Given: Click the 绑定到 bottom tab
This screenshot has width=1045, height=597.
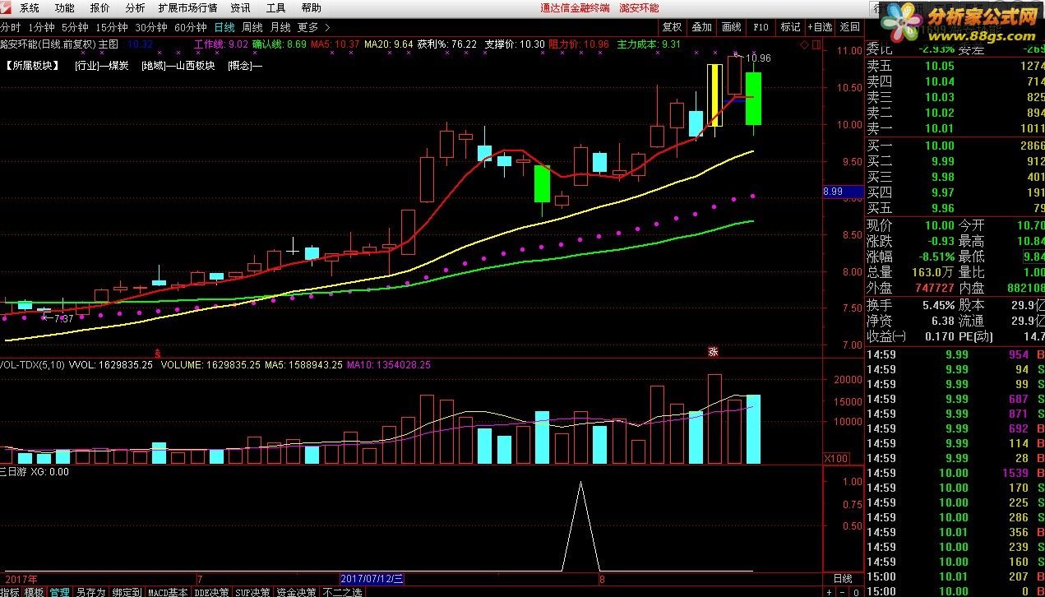Looking at the screenshot, I should click(x=127, y=592).
